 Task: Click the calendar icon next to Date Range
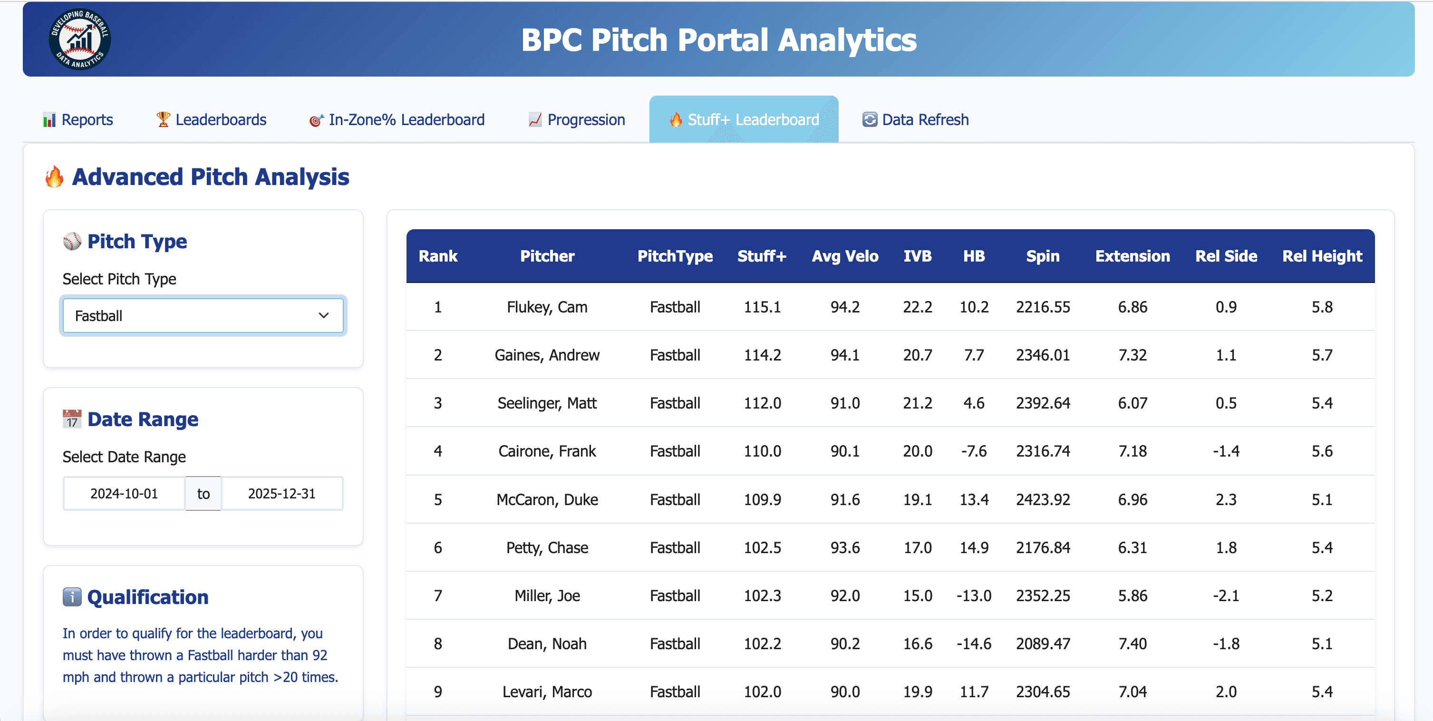[72, 419]
